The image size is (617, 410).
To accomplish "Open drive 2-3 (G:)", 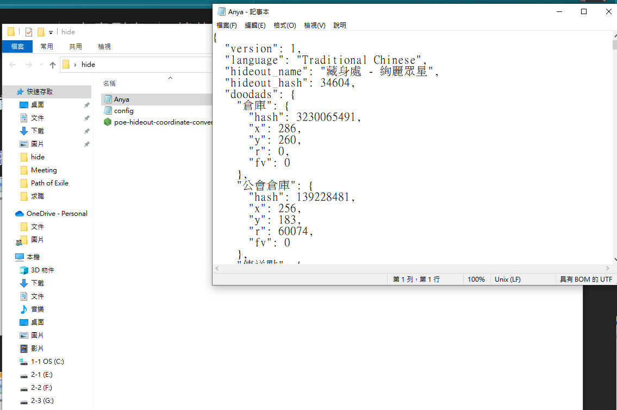I will click(x=42, y=401).
